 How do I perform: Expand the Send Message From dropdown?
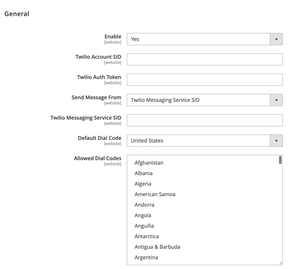tap(204, 100)
